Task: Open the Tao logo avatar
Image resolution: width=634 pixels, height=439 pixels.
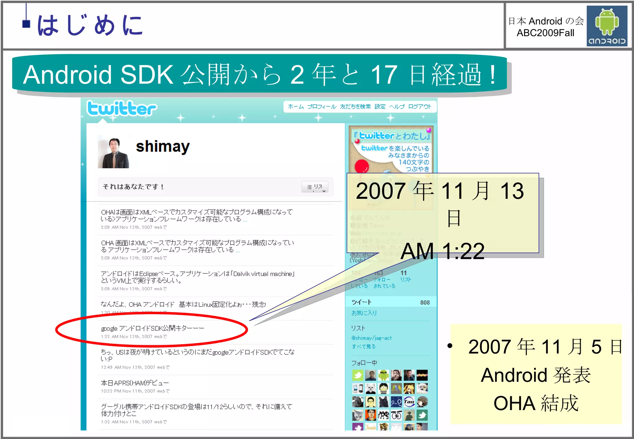Action: pyautogui.click(x=409, y=402)
